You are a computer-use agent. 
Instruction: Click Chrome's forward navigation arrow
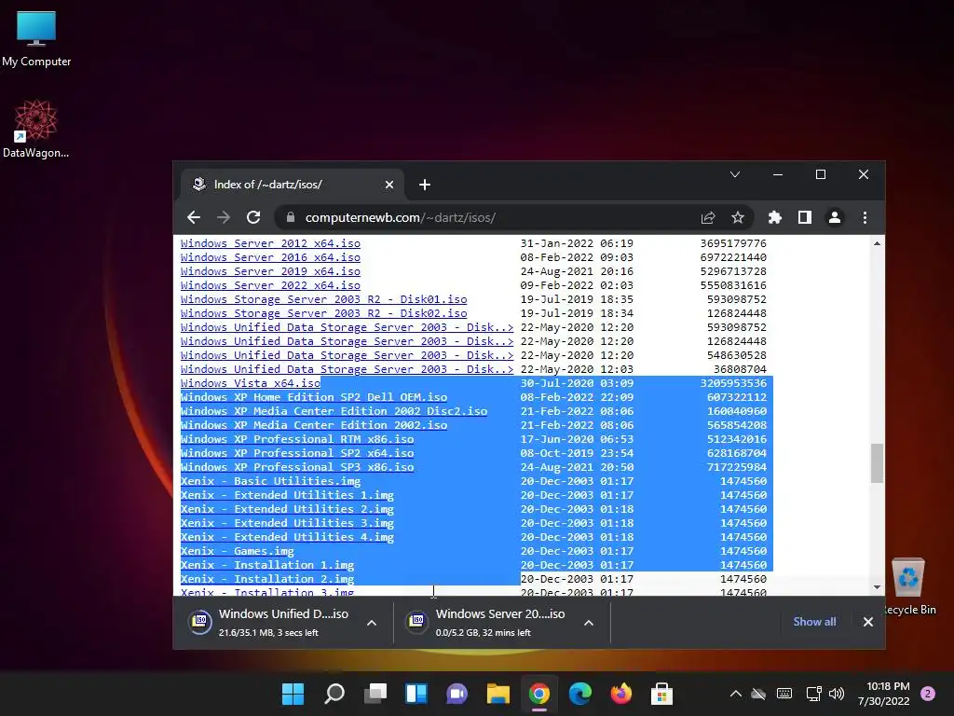(224, 217)
